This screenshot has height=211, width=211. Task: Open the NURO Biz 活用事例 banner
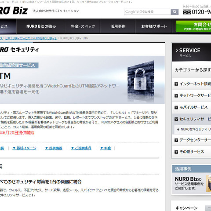pyautogui.click(x=192, y=184)
